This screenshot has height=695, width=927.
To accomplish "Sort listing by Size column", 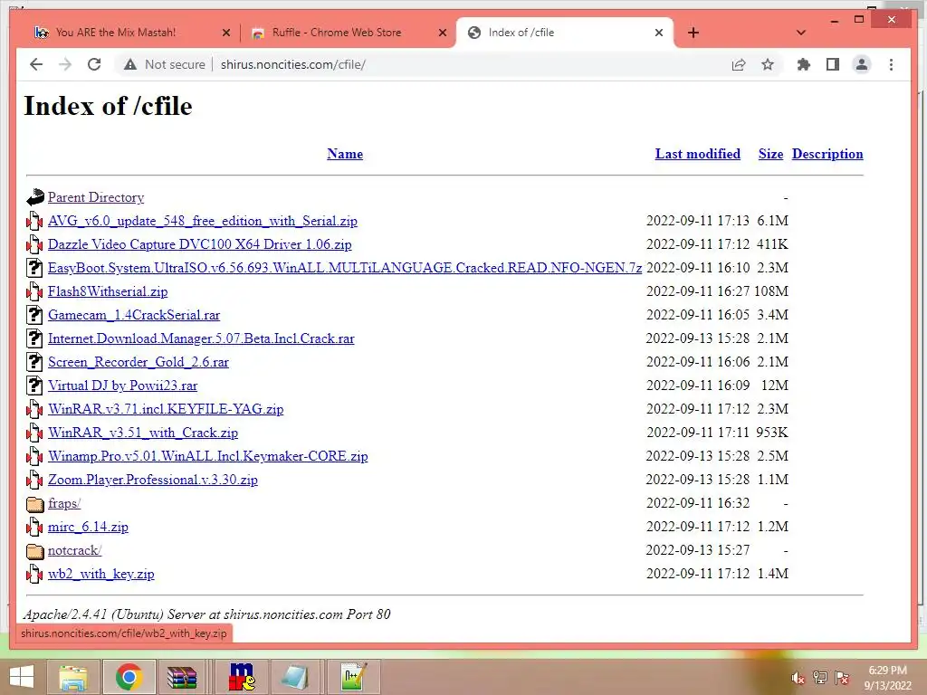I will (770, 154).
